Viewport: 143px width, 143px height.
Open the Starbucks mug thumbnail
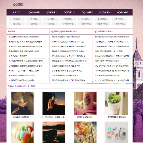click(85, 103)
